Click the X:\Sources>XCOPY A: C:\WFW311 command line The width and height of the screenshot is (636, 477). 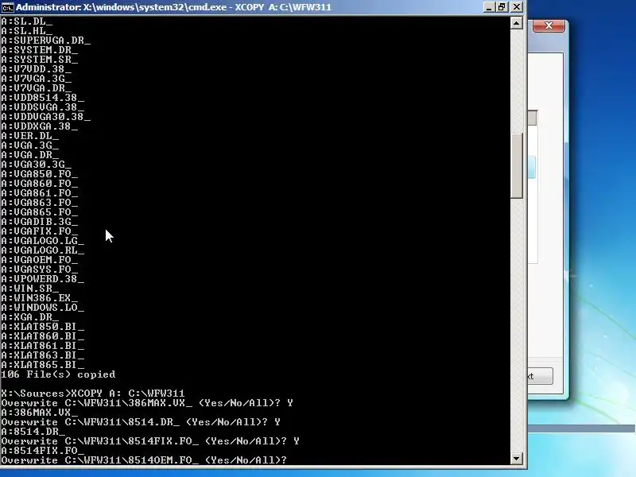(93, 393)
